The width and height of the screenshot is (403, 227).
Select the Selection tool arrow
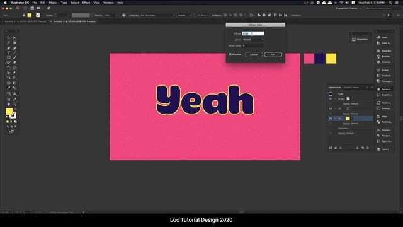coord(8,38)
